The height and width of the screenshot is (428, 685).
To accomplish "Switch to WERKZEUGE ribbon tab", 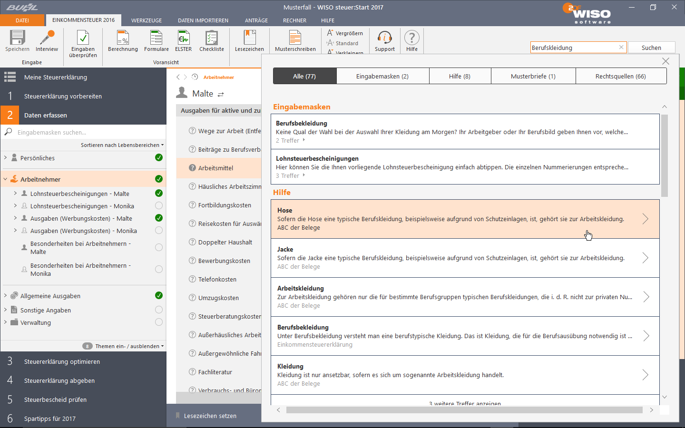I will 147,20.
